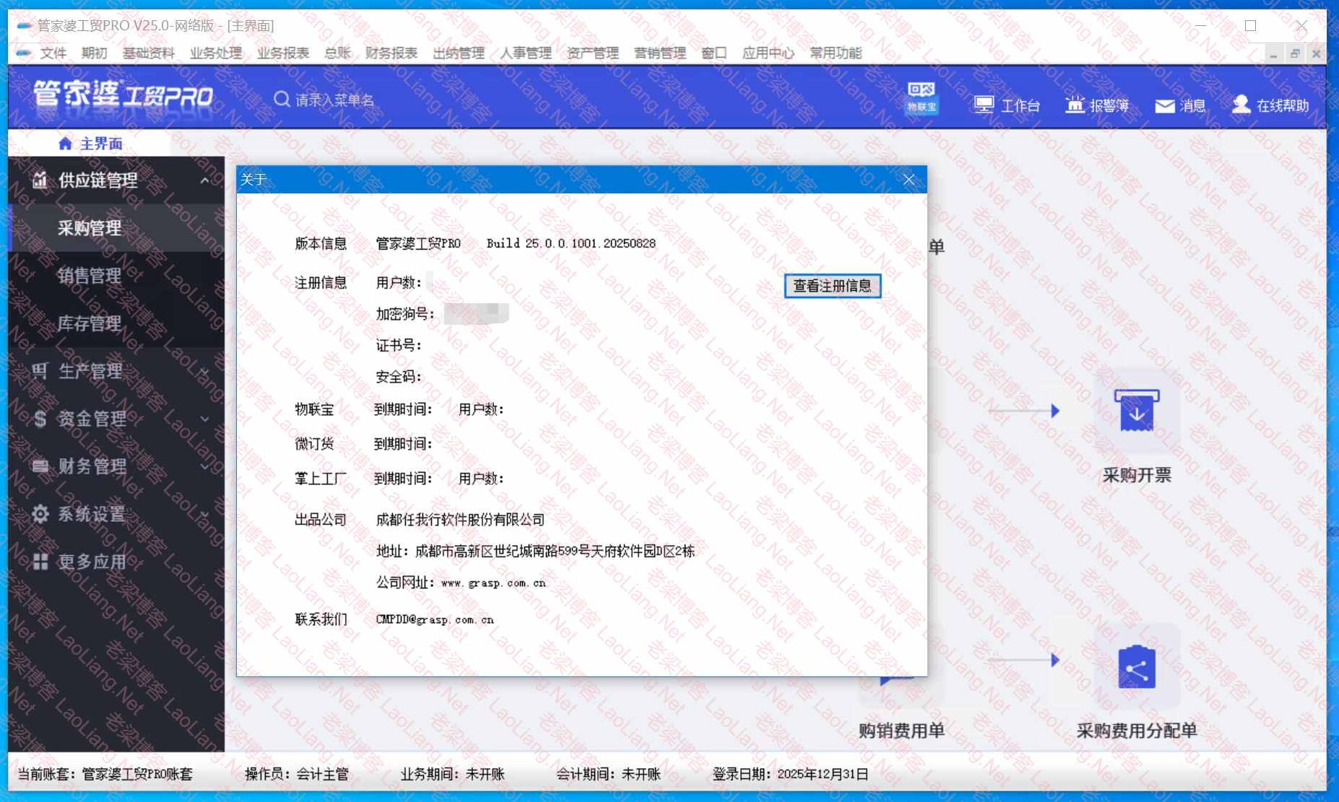Screen dimensions: 1339x802
Task: Close the 关于 about dialog
Action: pos(909,180)
